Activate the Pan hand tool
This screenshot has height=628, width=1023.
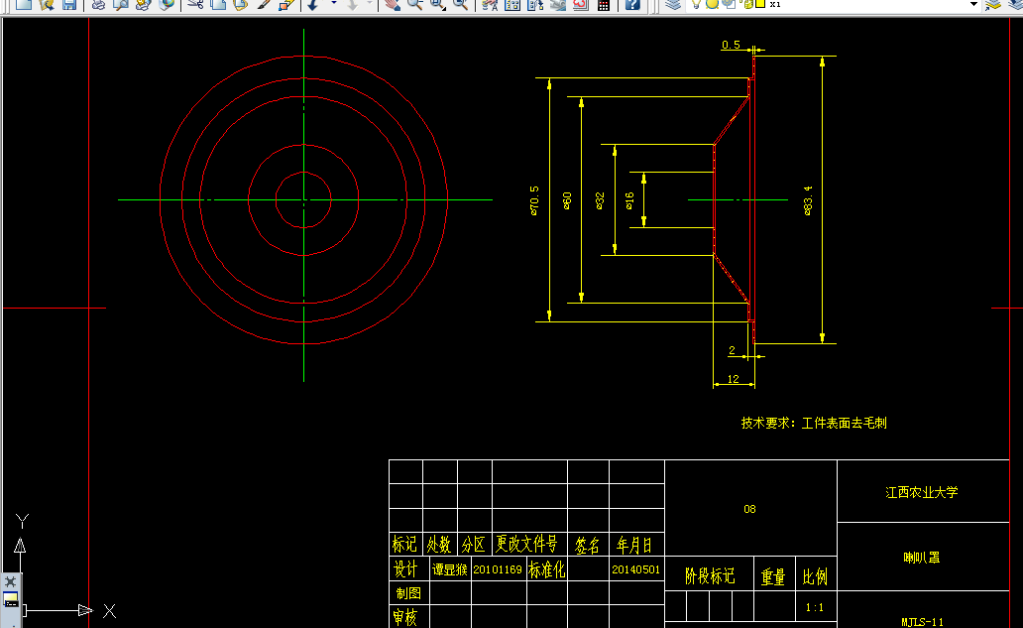[x=393, y=5]
